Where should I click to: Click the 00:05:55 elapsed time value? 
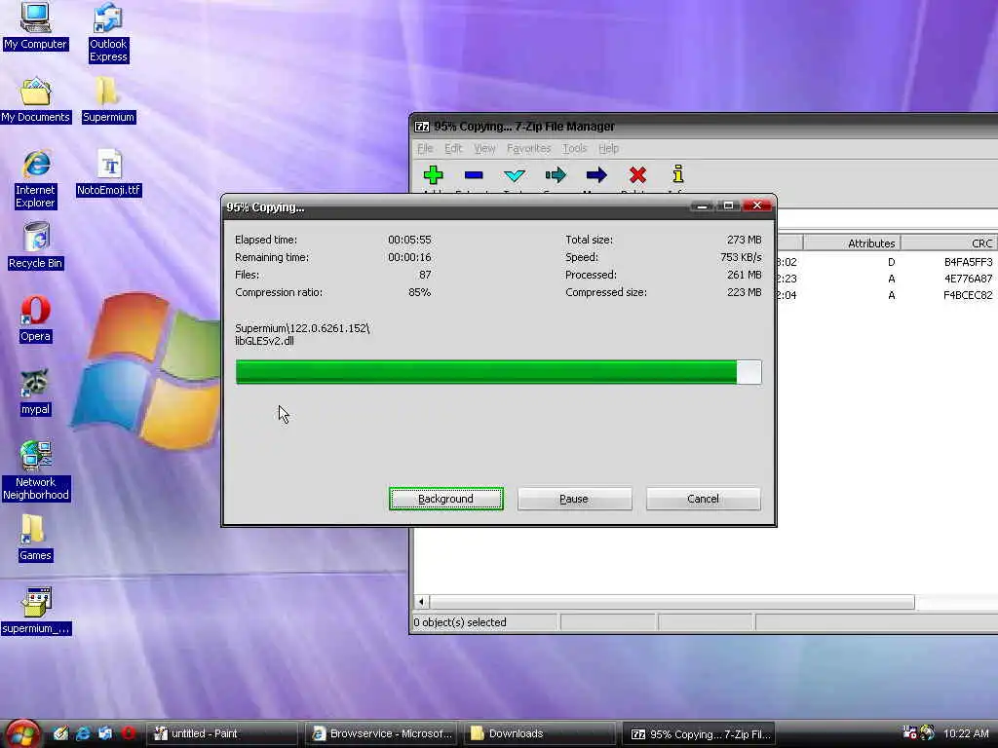coord(409,240)
